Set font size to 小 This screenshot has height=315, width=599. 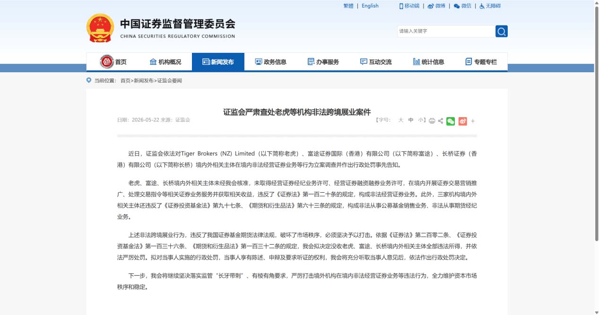click(421, 120)
